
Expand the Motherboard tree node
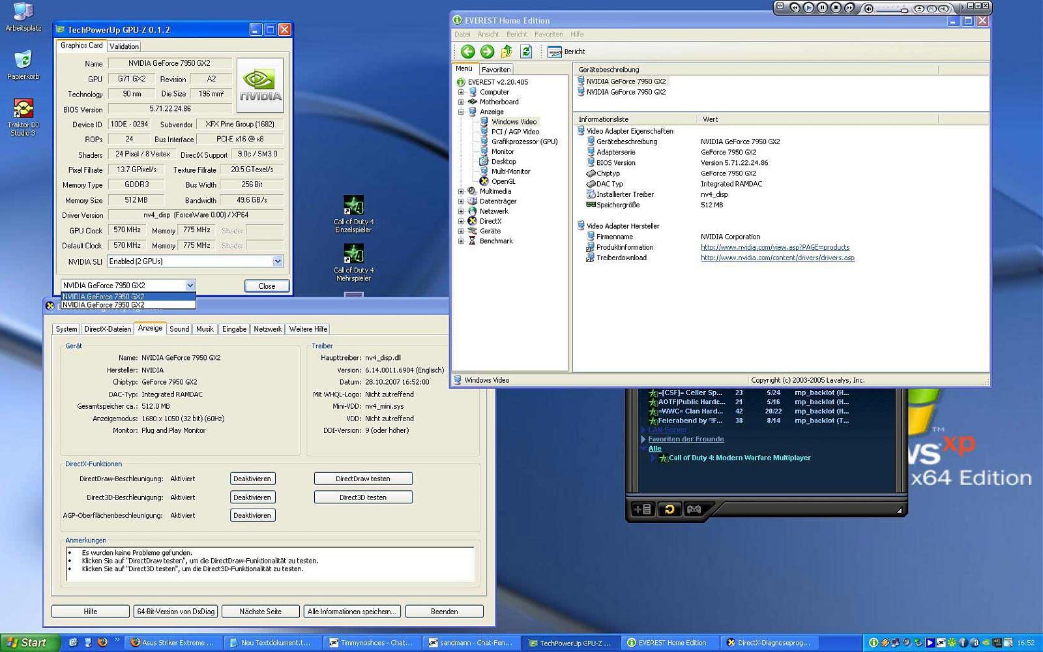coord(461,102)
